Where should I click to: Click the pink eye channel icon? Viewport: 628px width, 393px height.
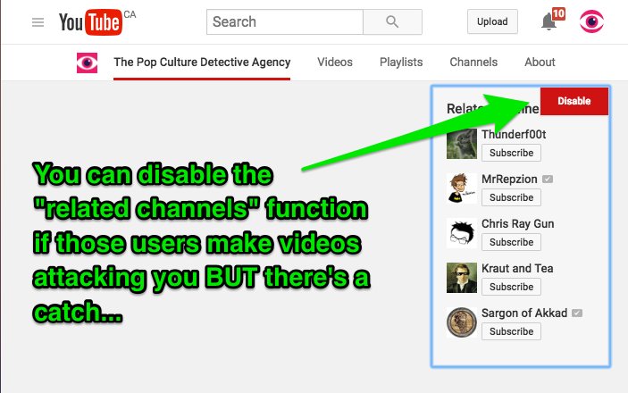pyautogui.click(x=87, y=63)
